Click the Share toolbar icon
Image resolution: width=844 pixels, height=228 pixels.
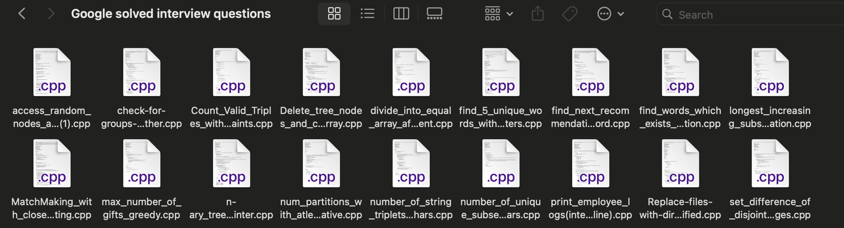point(537,14)
